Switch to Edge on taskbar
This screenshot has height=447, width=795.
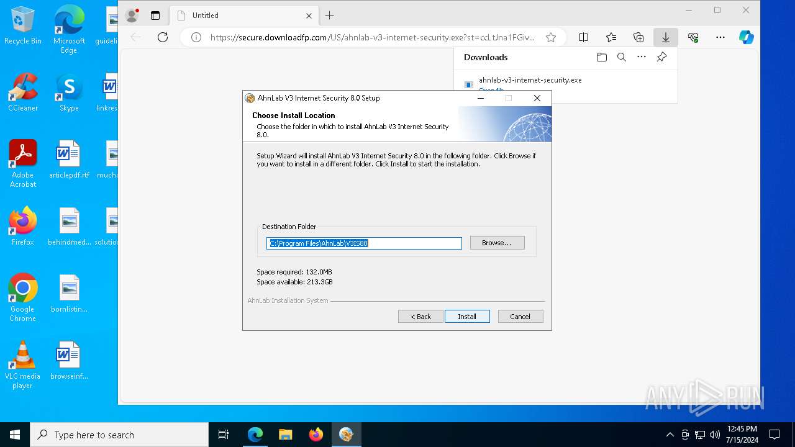pyautogui.click(x=255, y=435)
